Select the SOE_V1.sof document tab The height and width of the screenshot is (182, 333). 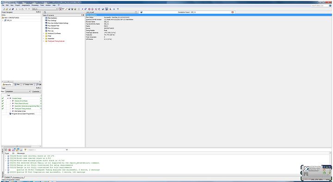(112, 12)
